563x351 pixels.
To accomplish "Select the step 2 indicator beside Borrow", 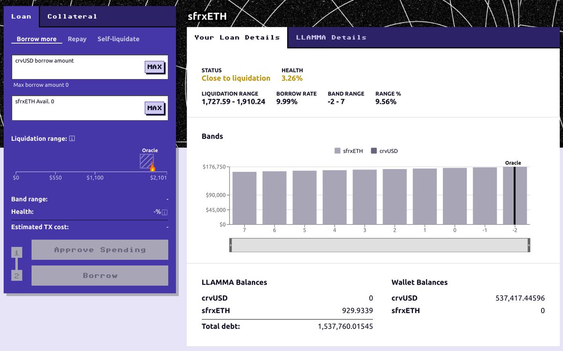I will point(17,276).
